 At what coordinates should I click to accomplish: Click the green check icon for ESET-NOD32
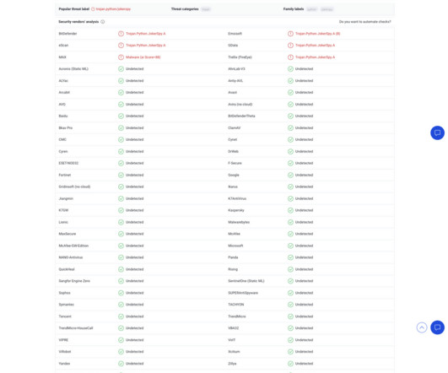121,163
